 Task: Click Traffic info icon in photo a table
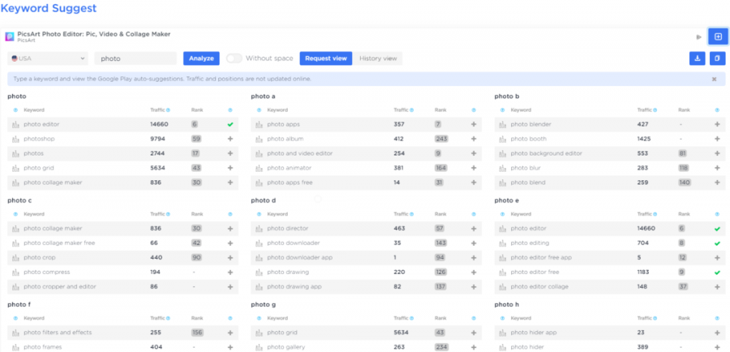pyautogui.click(x=411, y=110)
